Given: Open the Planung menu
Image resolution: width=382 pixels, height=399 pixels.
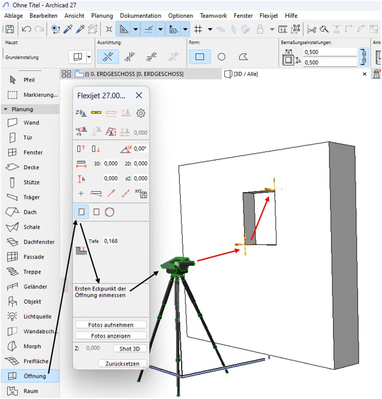Looking at the screenshot, I should (102, 16).
